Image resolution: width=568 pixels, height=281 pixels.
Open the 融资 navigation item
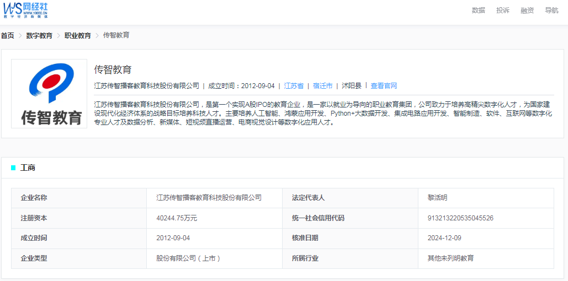(x=527, y=10)
